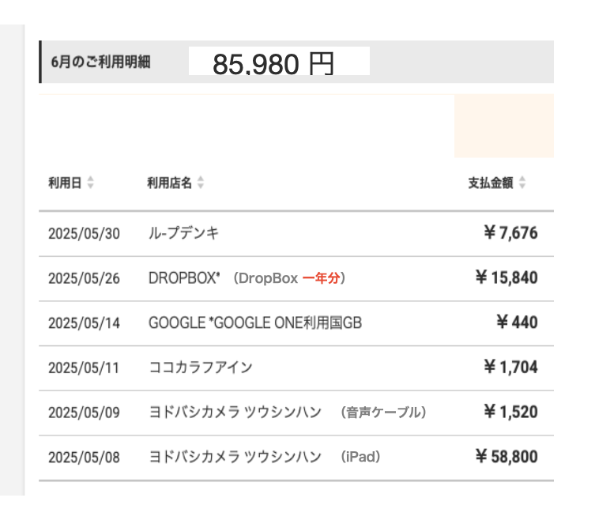Select the date 2025/05/30
The width and height of the screenshot is (610, 509).
click(84, 234)
